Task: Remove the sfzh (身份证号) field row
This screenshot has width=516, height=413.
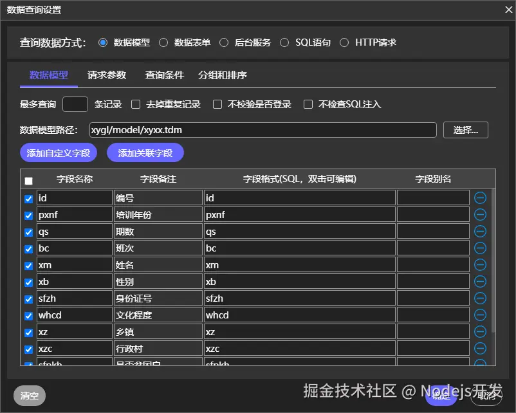Action: 480,298
